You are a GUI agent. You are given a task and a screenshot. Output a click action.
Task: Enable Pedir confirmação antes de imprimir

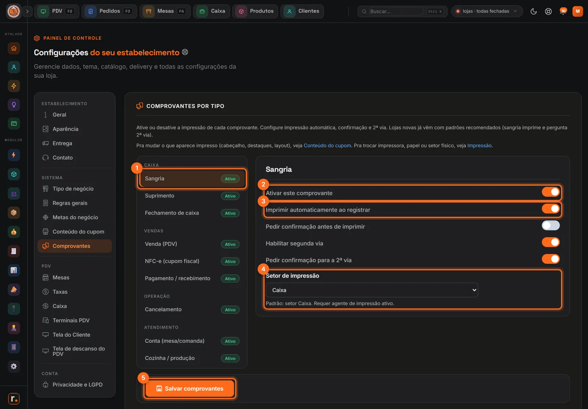pos(551,225)
